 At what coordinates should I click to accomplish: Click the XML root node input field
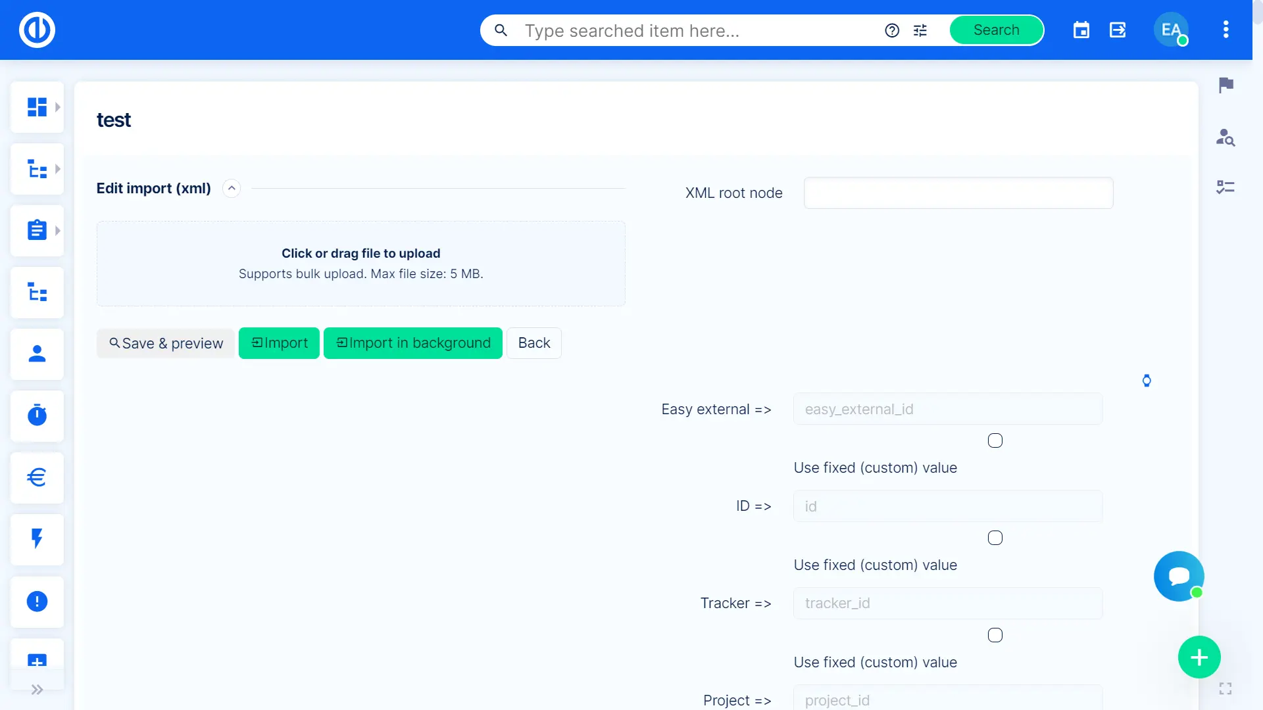coord(958,193)
